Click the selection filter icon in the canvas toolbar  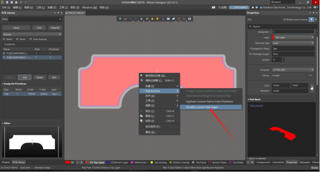pyautogui.click(x=120, y=19)
